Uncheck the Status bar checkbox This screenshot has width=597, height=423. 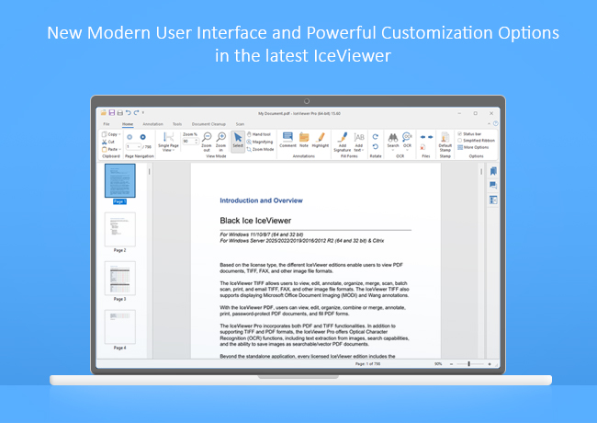coord(459,133)
